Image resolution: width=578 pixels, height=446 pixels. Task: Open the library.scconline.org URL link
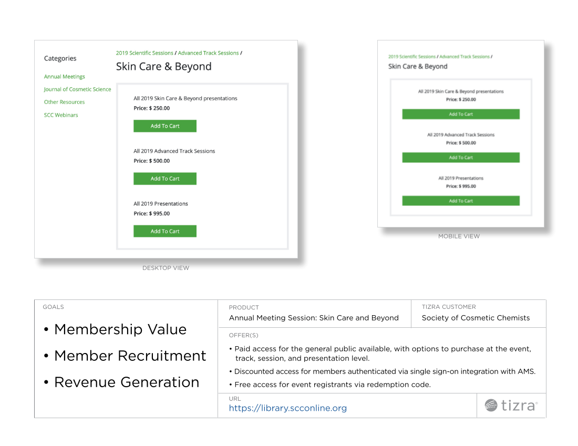[x=287, y=408]
